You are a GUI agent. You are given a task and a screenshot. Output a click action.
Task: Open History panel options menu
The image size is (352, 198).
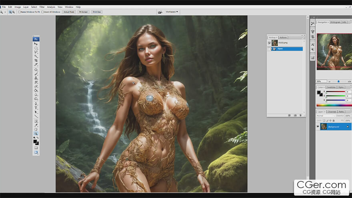pyautogui.click(x=303, y=38)
